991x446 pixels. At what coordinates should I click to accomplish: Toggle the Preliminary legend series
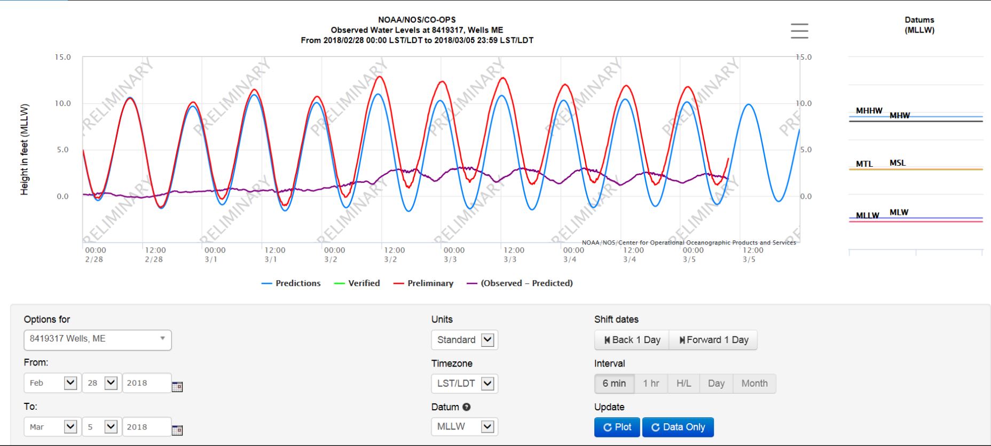pyautogui.click(x=423, y=283)
